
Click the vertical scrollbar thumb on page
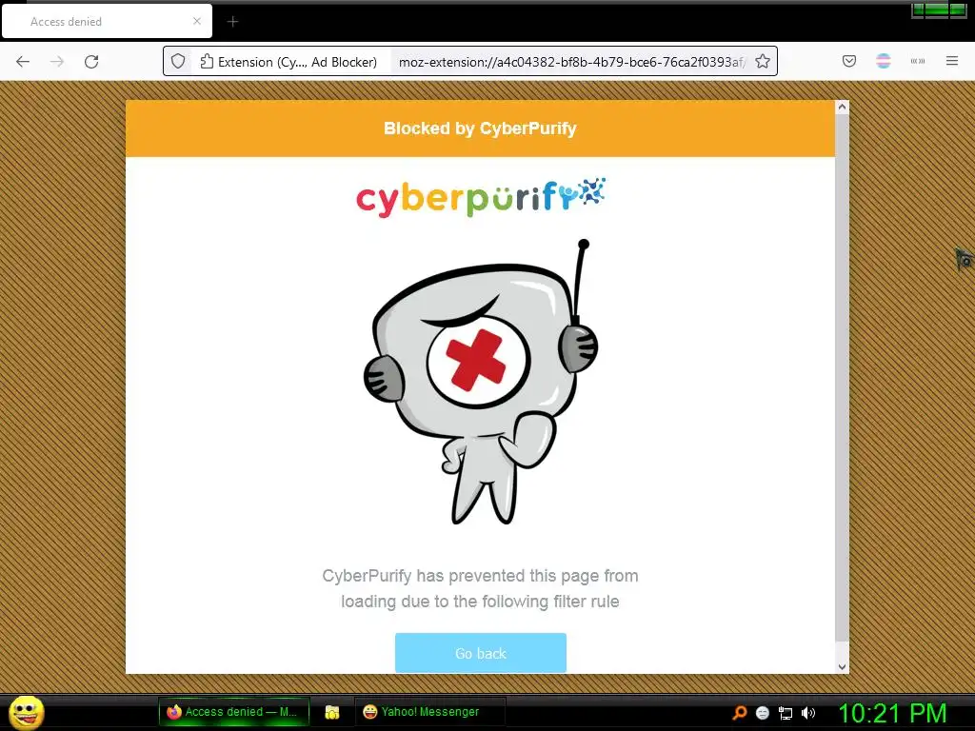pos(842,377)
